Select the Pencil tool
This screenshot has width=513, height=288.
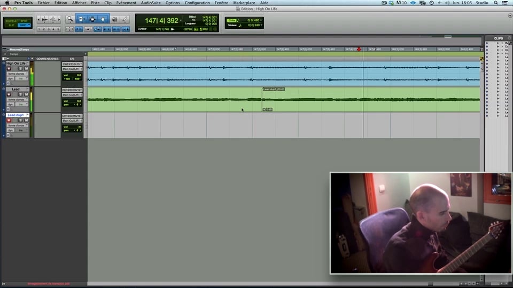(125, 19)
